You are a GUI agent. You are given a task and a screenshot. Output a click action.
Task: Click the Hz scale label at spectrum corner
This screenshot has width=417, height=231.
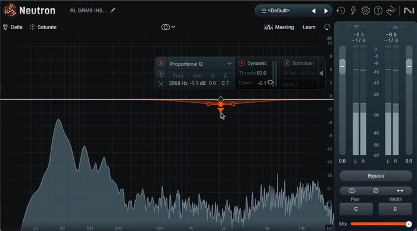pos(329,228)
